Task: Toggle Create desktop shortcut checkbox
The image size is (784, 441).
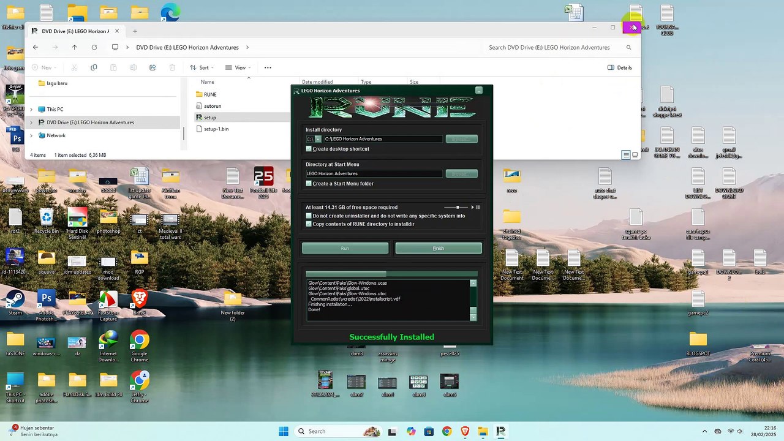Action: tap(309, 149)
